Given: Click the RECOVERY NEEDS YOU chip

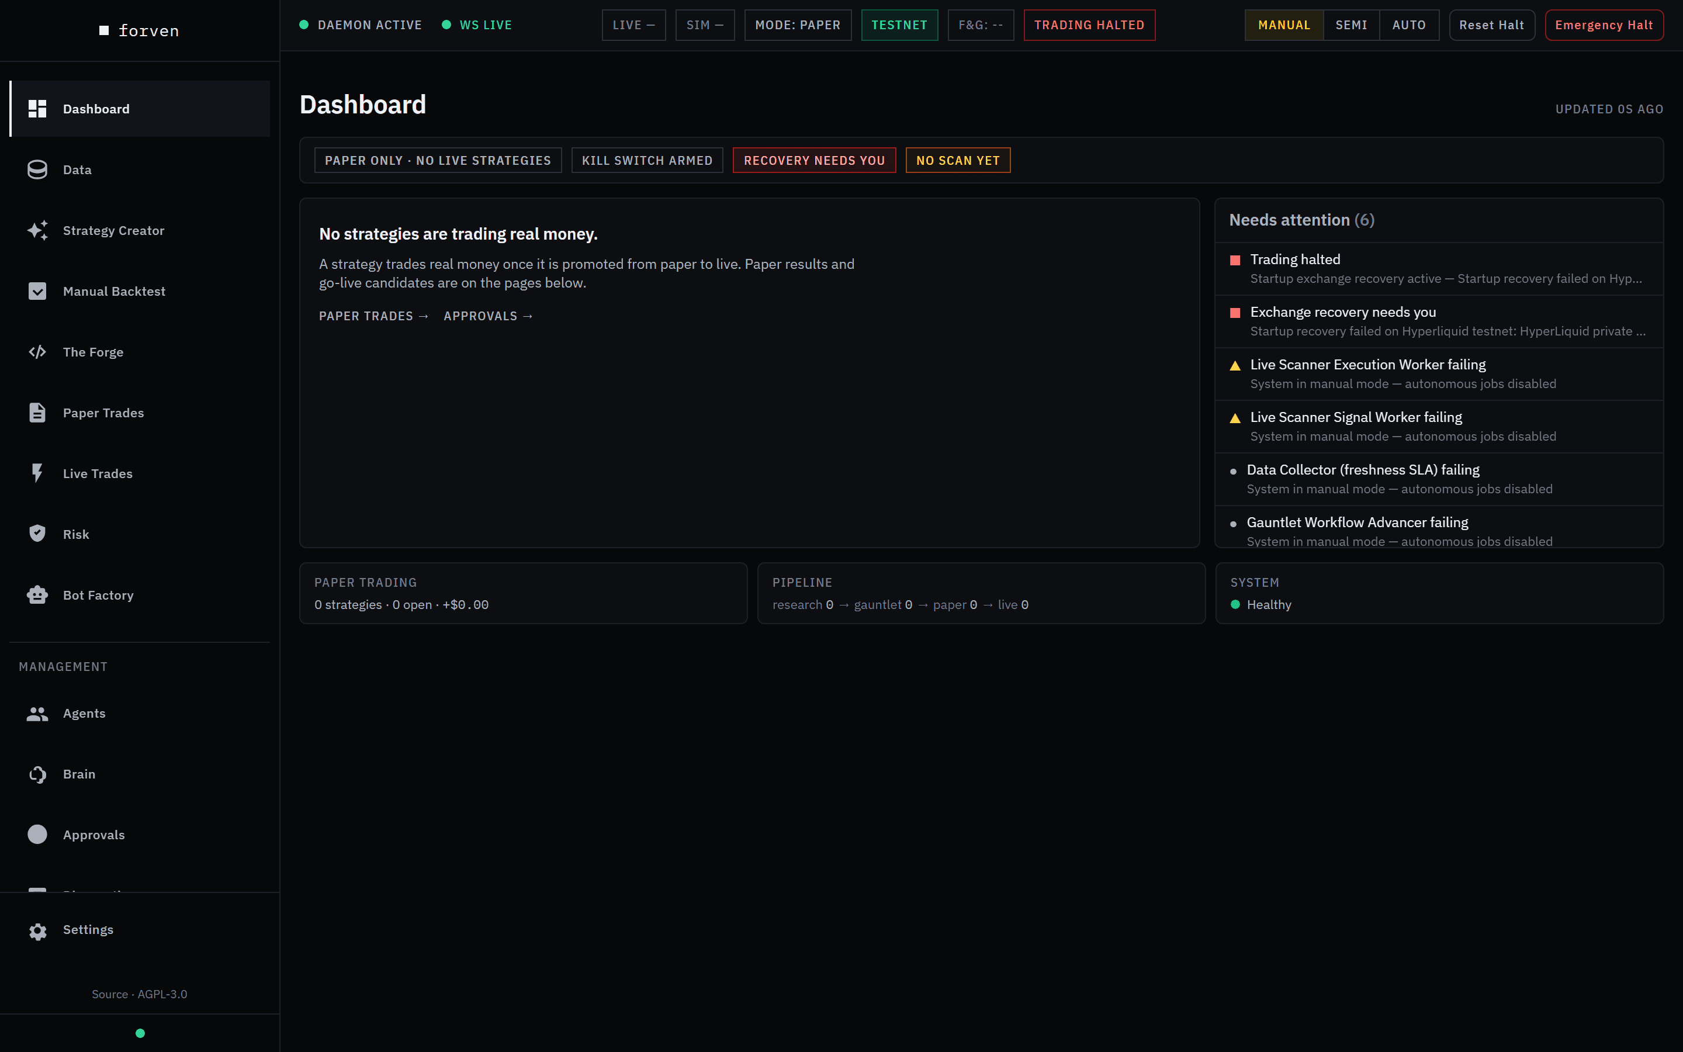Looking at the screenshot, I should tap(815, 160).
